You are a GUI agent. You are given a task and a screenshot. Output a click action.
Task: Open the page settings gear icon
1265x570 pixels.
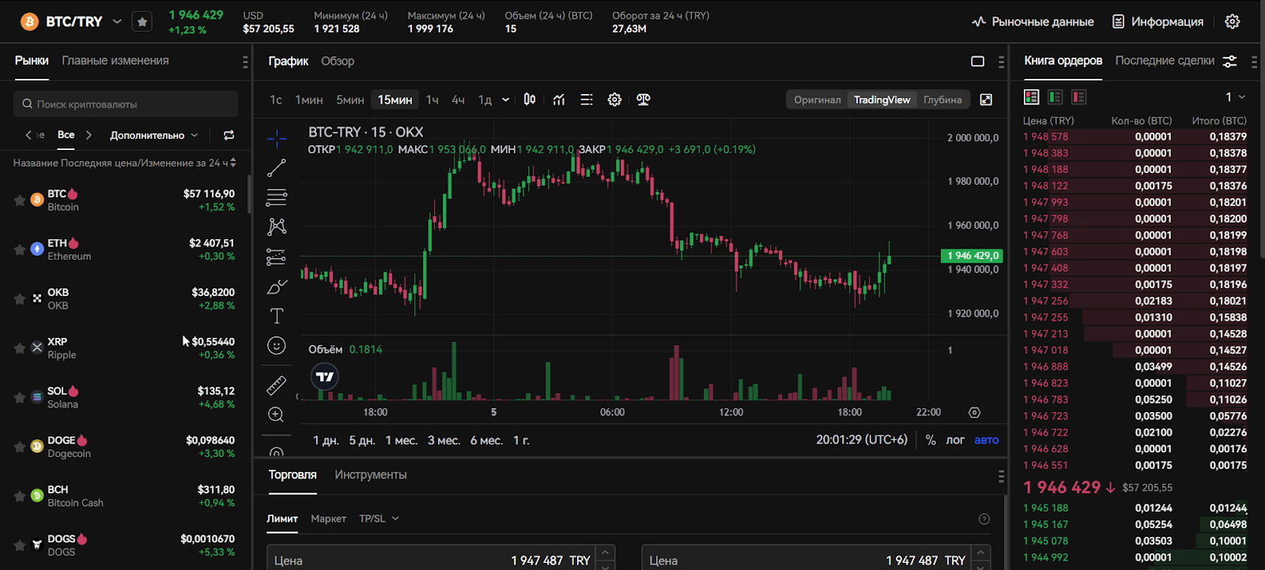pyautogui.click(x=1233, y=21)
